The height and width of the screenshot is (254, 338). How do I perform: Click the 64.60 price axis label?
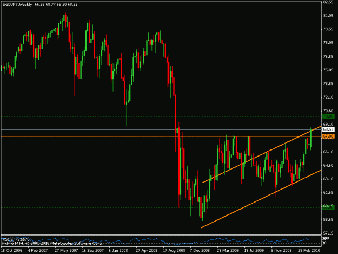click(x=328, y=166)
